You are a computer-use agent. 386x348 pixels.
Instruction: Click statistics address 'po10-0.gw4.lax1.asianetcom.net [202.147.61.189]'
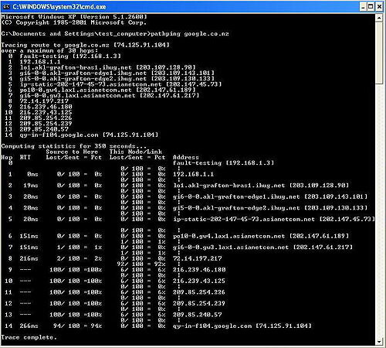261,236
